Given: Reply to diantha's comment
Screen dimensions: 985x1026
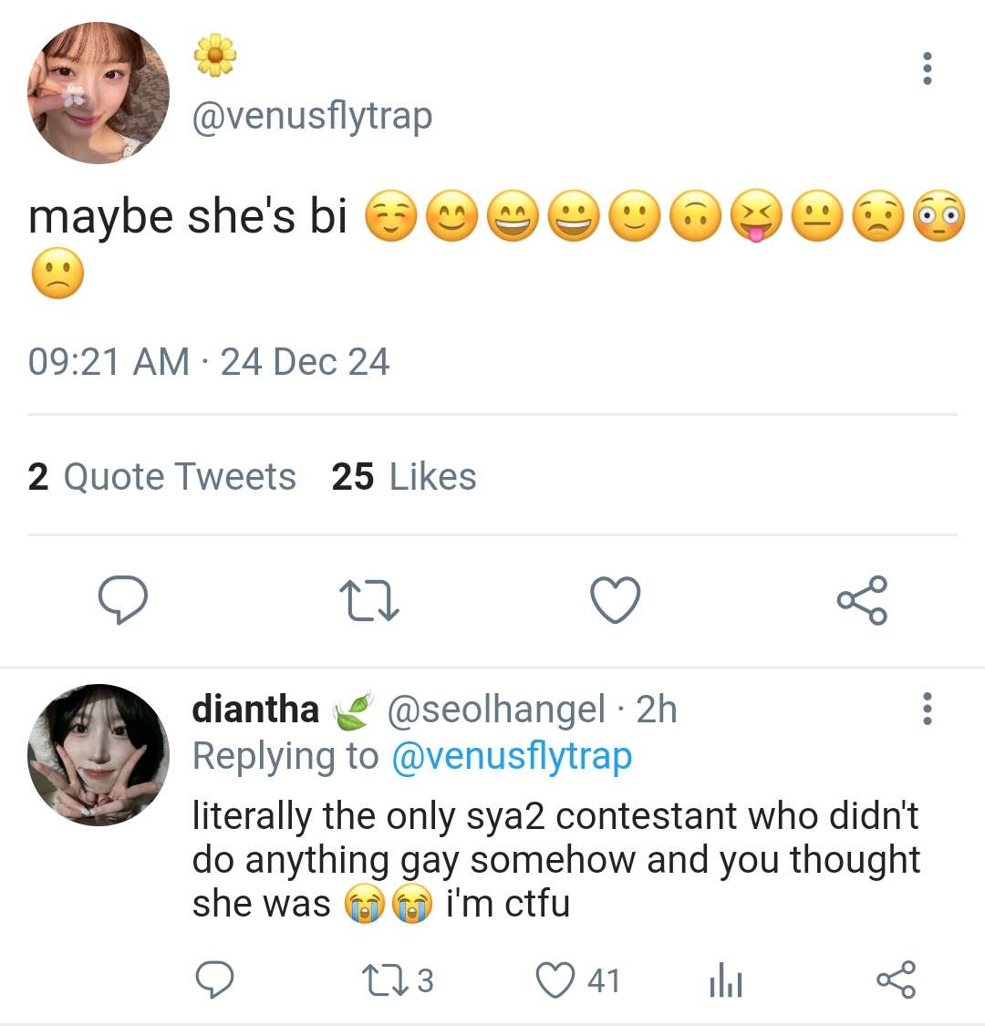Looking at the screenshot, I should [214, 979].
